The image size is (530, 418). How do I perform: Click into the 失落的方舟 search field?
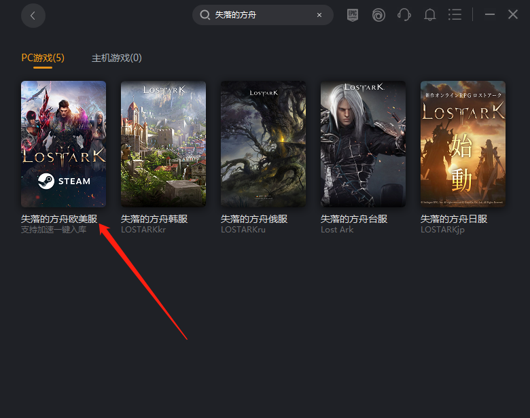point(262,15)
